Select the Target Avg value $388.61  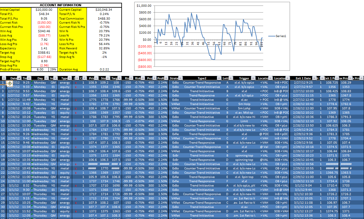[x=44, y=53]
